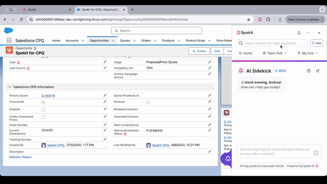This screenshot has height=184, width=327.
Task: Edit Delivery/Installation Status field
Action: click(210, 130)
